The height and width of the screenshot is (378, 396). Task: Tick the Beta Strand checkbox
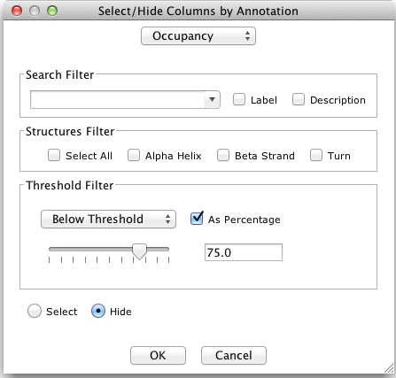click(223, 155)
